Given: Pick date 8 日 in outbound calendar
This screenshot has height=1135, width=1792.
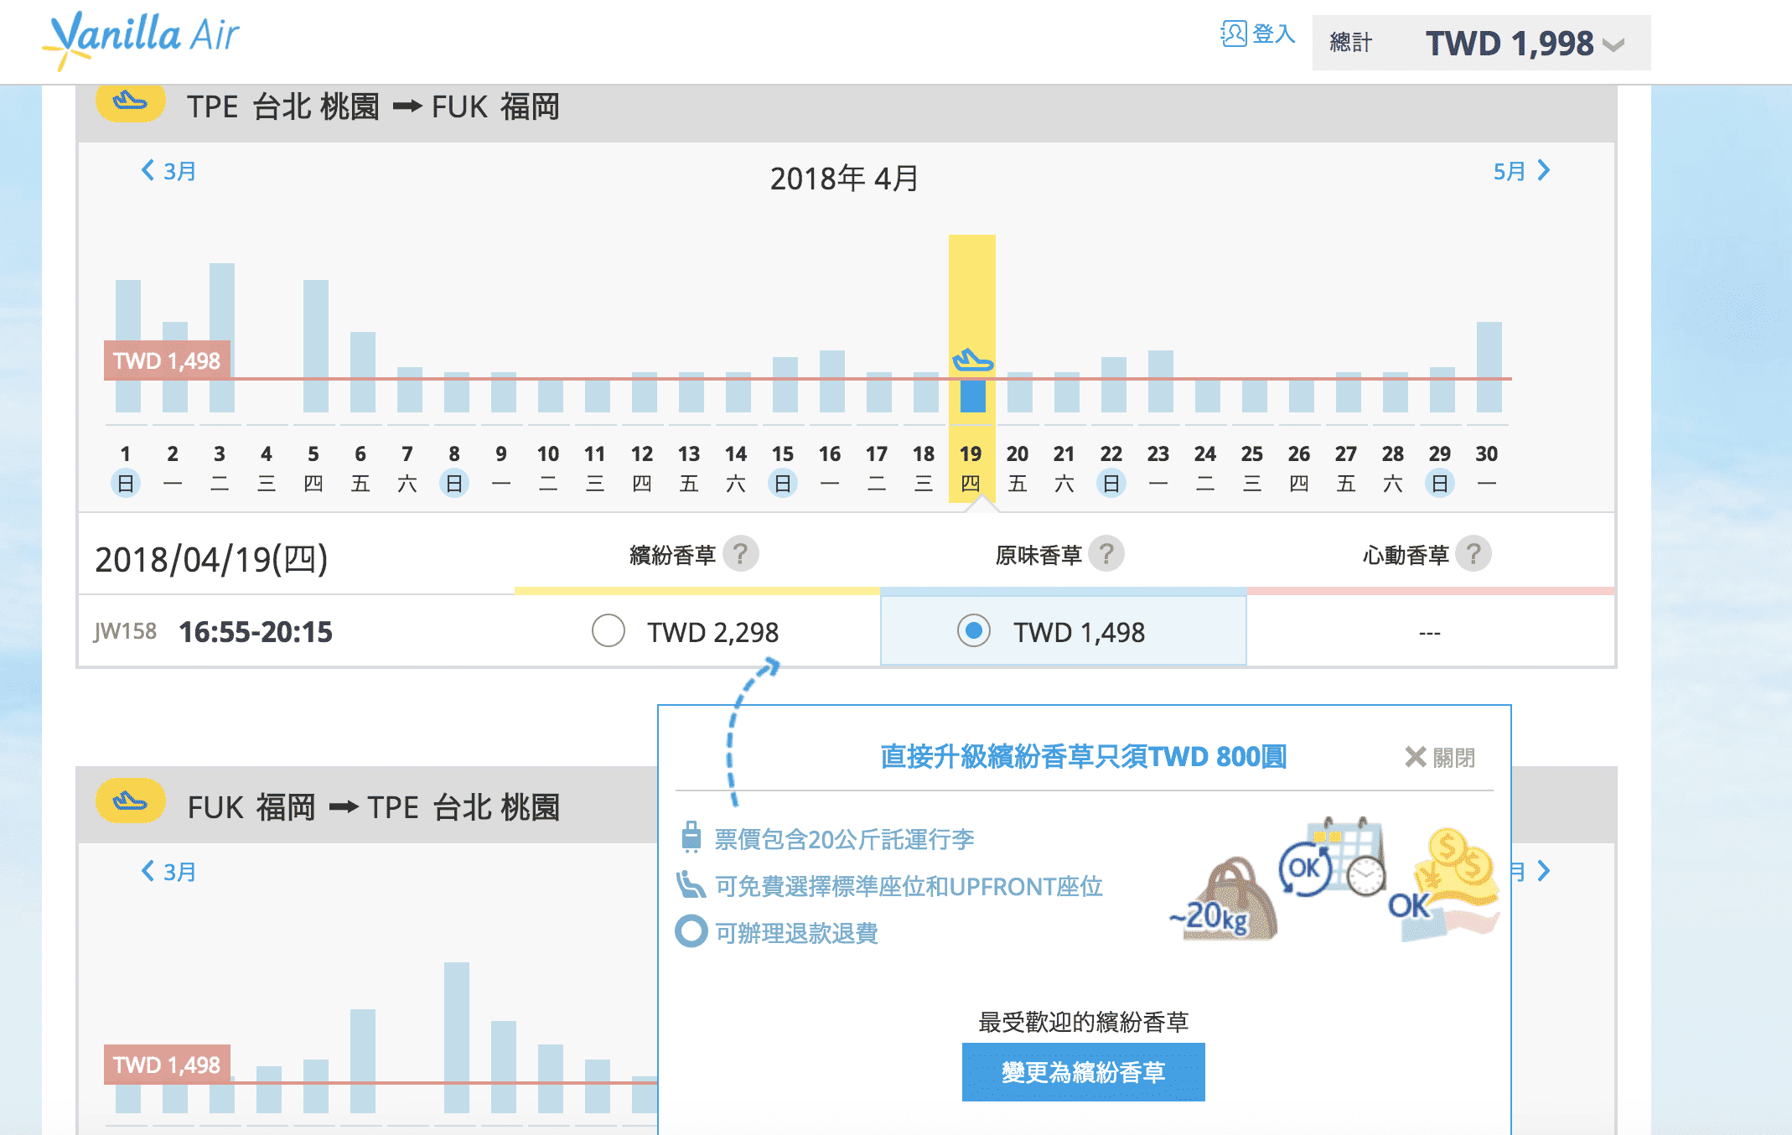Looking at the screenshot, I should tap(454, 468).
